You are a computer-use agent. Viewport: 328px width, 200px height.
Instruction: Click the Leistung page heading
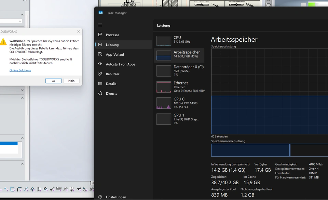(x=164, y=26)
